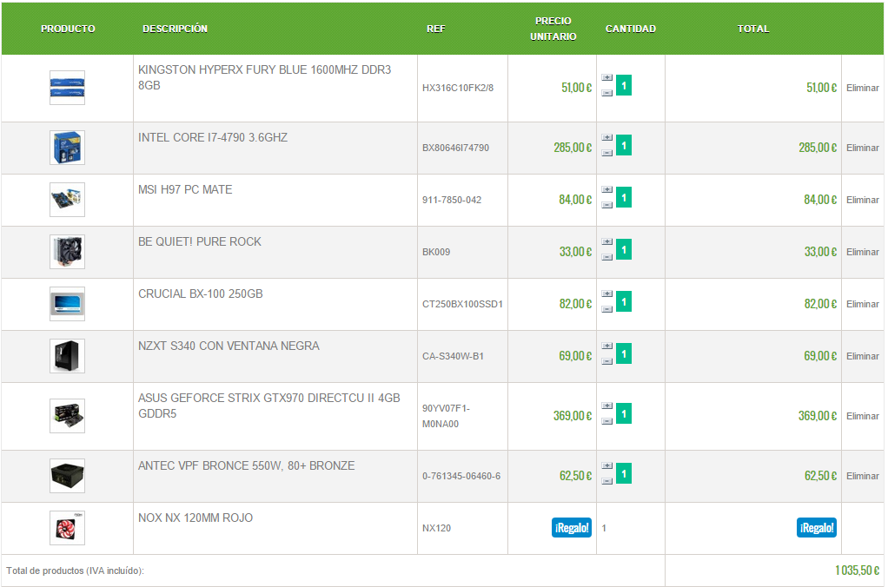Select the CANTIDAD column header
Screen dimensions: 888x587
coord(630,29)
